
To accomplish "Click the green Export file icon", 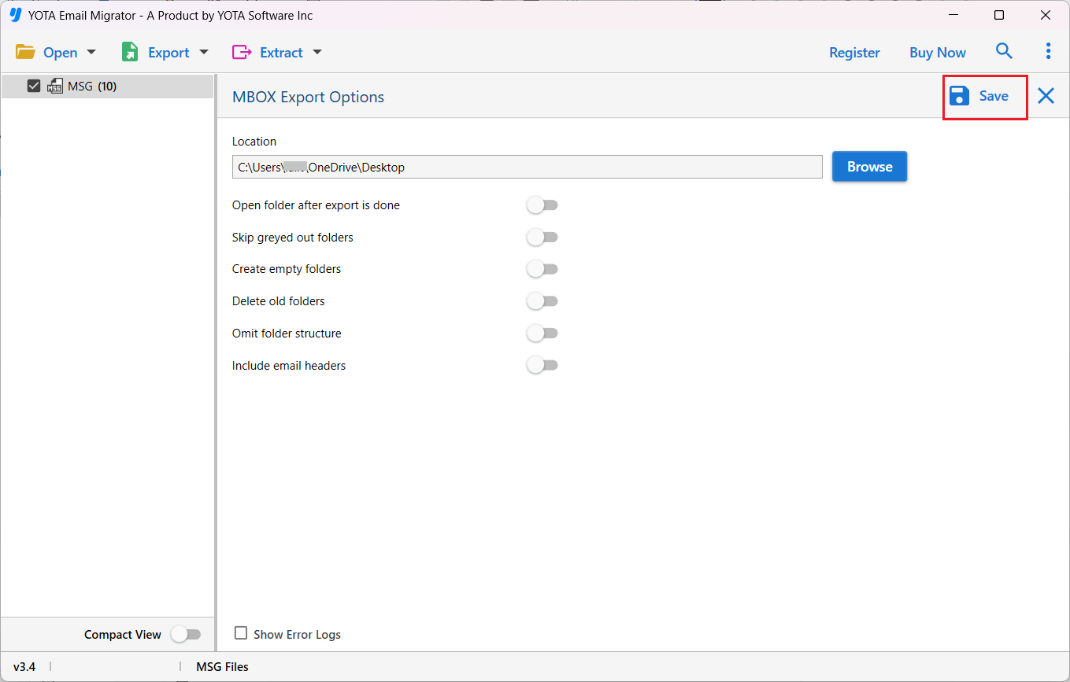I will (130, 53).
